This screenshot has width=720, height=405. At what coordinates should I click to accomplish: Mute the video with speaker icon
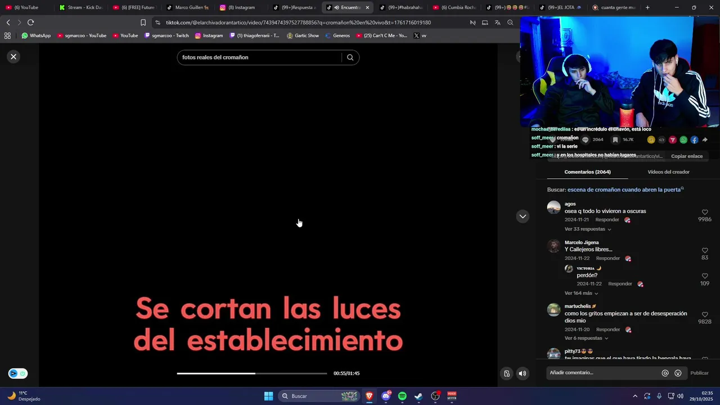(x=523, y=373)
